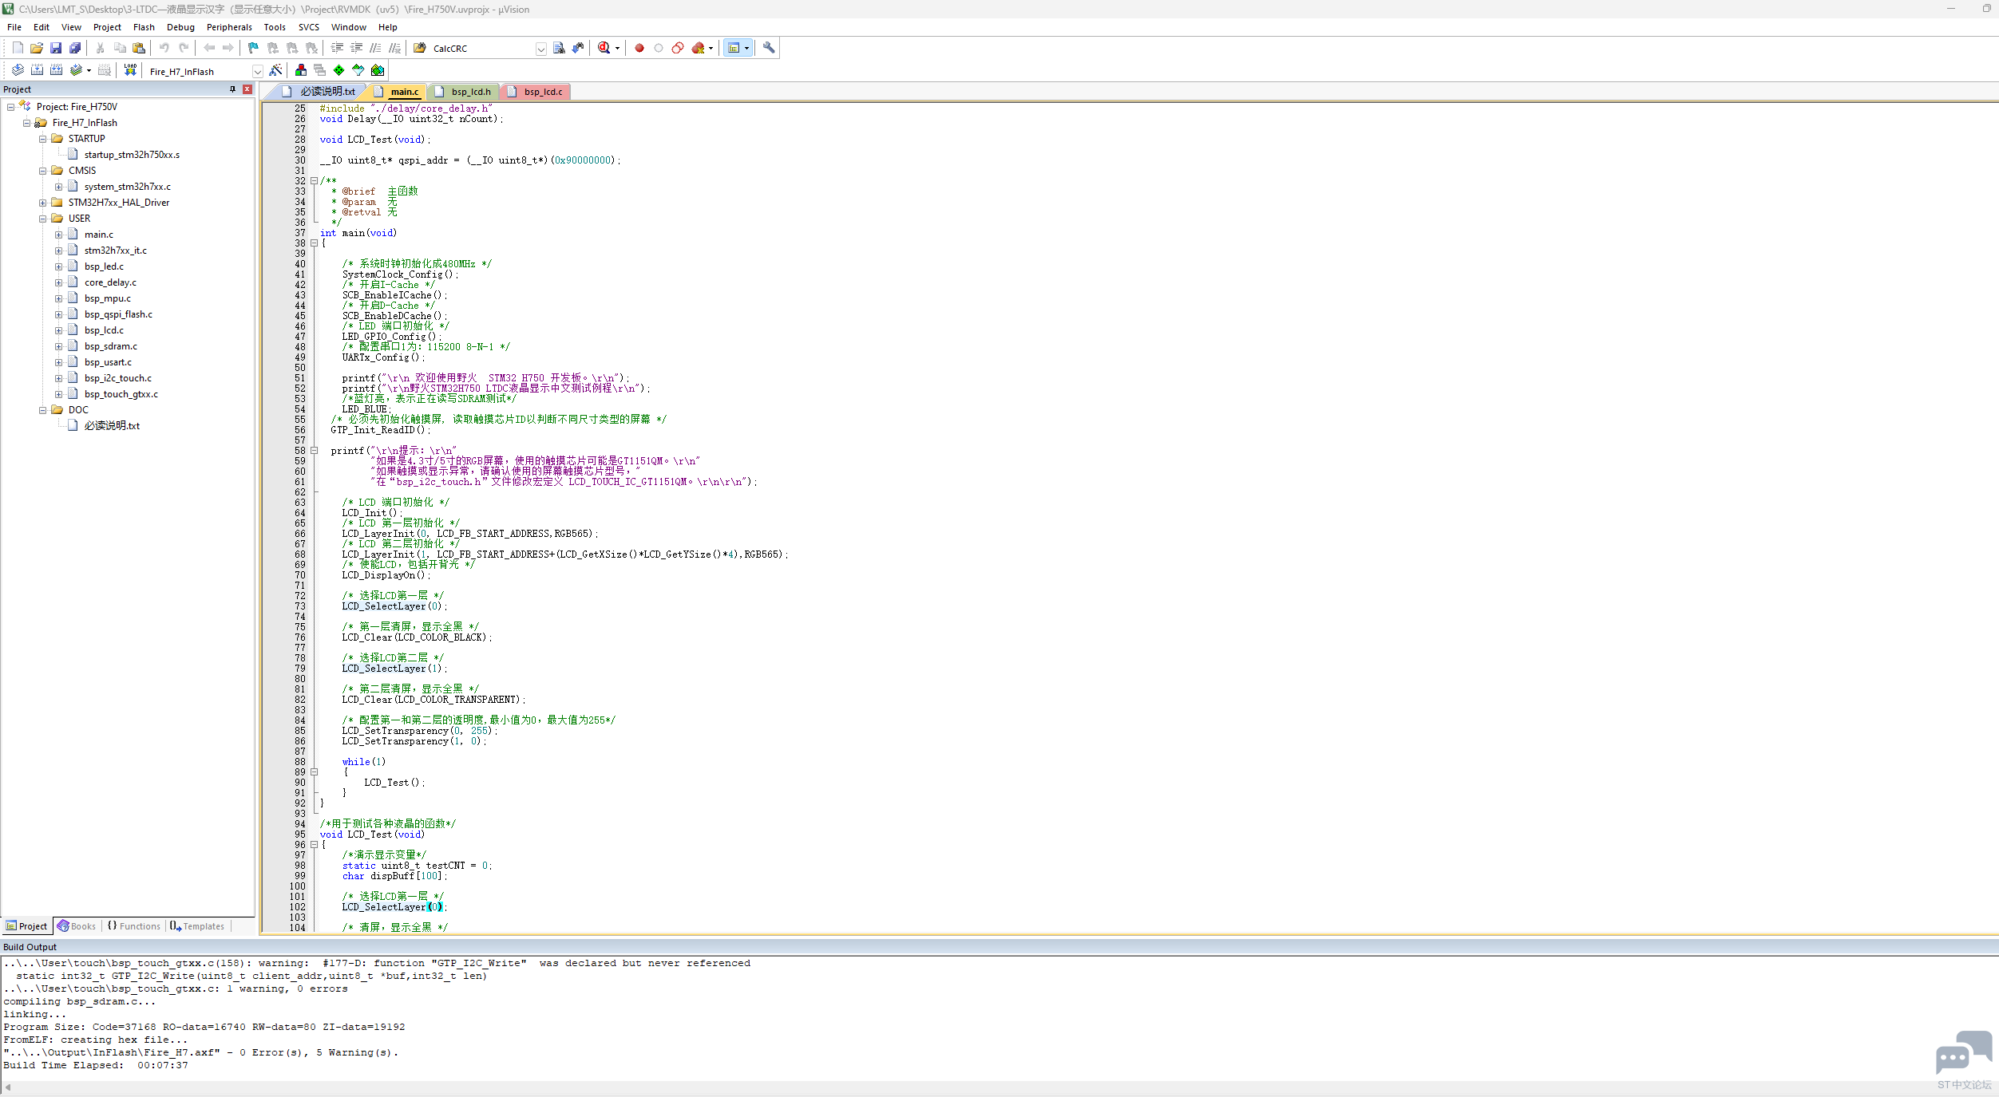Click the Paste clipboard icon
The height and width of the screenshot is (1097, 1999).
(x=139, y=48)
